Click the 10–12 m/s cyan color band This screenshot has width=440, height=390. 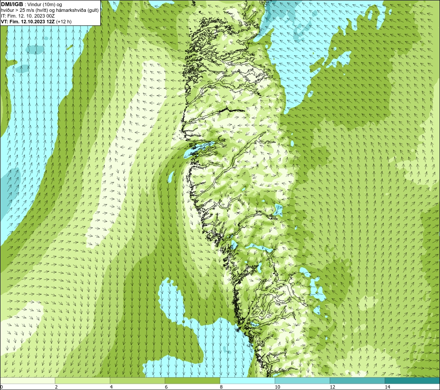click(303, 380)
